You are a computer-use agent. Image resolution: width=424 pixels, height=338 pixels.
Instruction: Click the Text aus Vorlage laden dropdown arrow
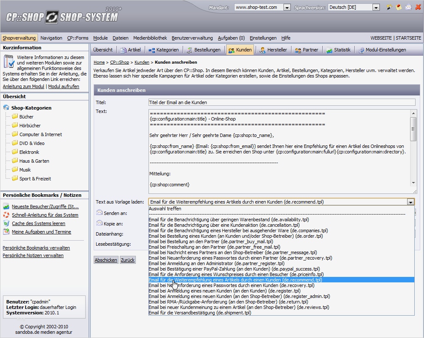(410, 202)
